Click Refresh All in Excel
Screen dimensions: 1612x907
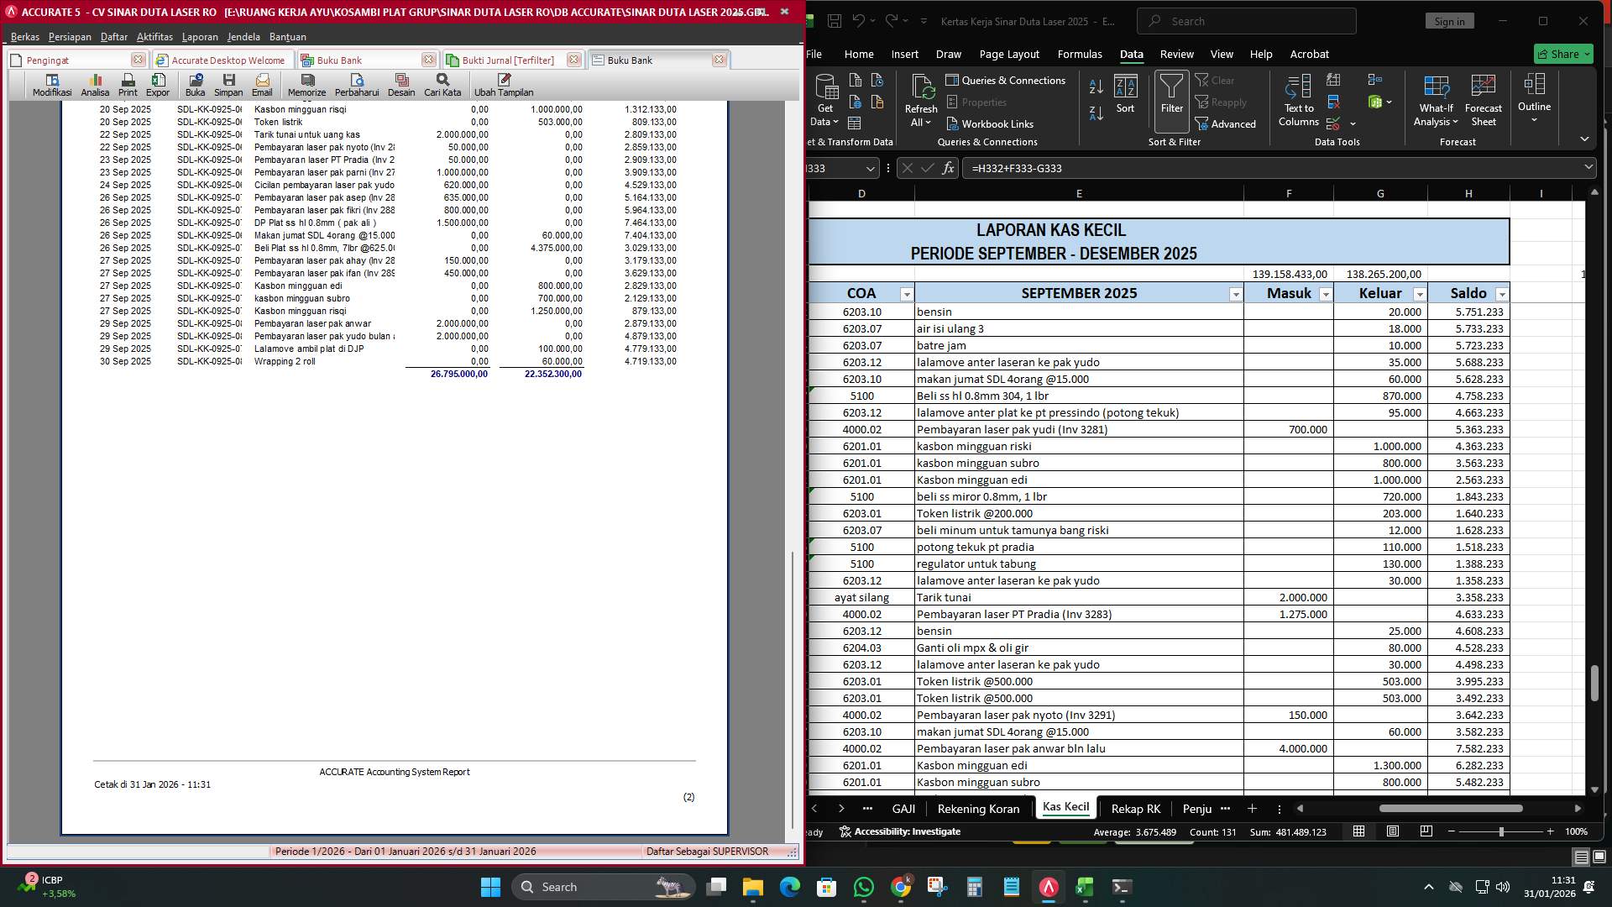click(920, 99)
